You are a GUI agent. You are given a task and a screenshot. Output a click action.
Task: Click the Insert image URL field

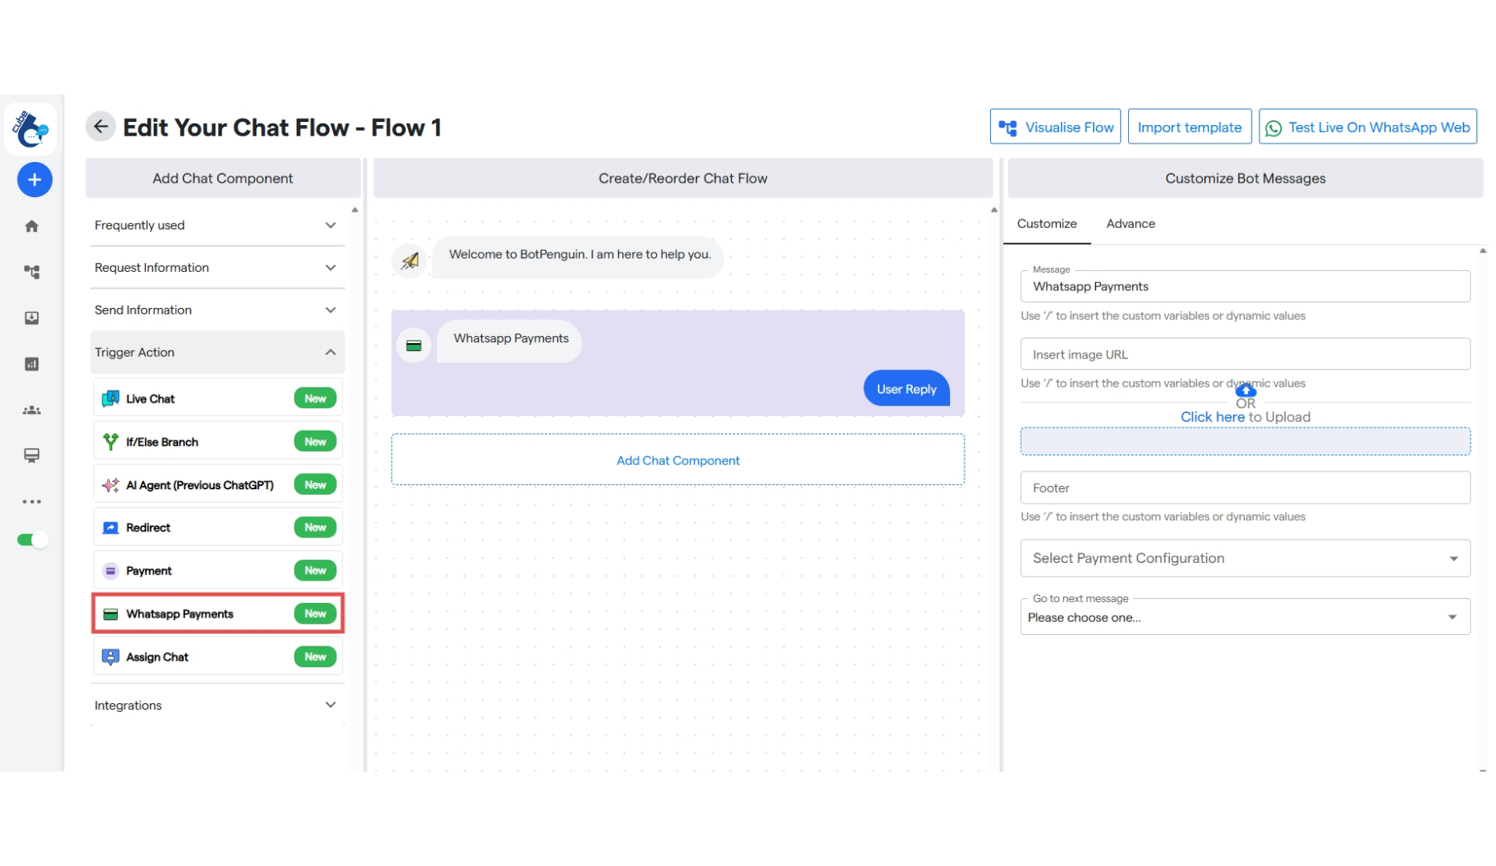click(1245, 354)
